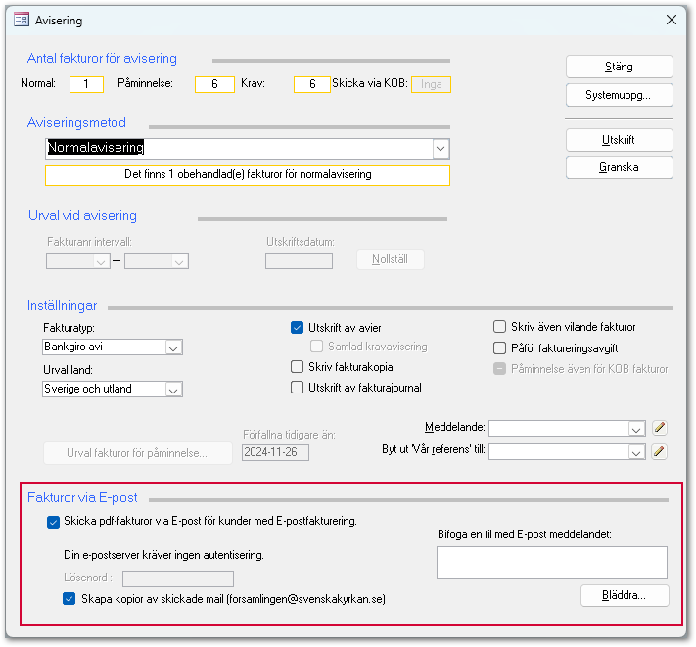
Task: Click the Bläddra... browse button
Action: point(625,595)
